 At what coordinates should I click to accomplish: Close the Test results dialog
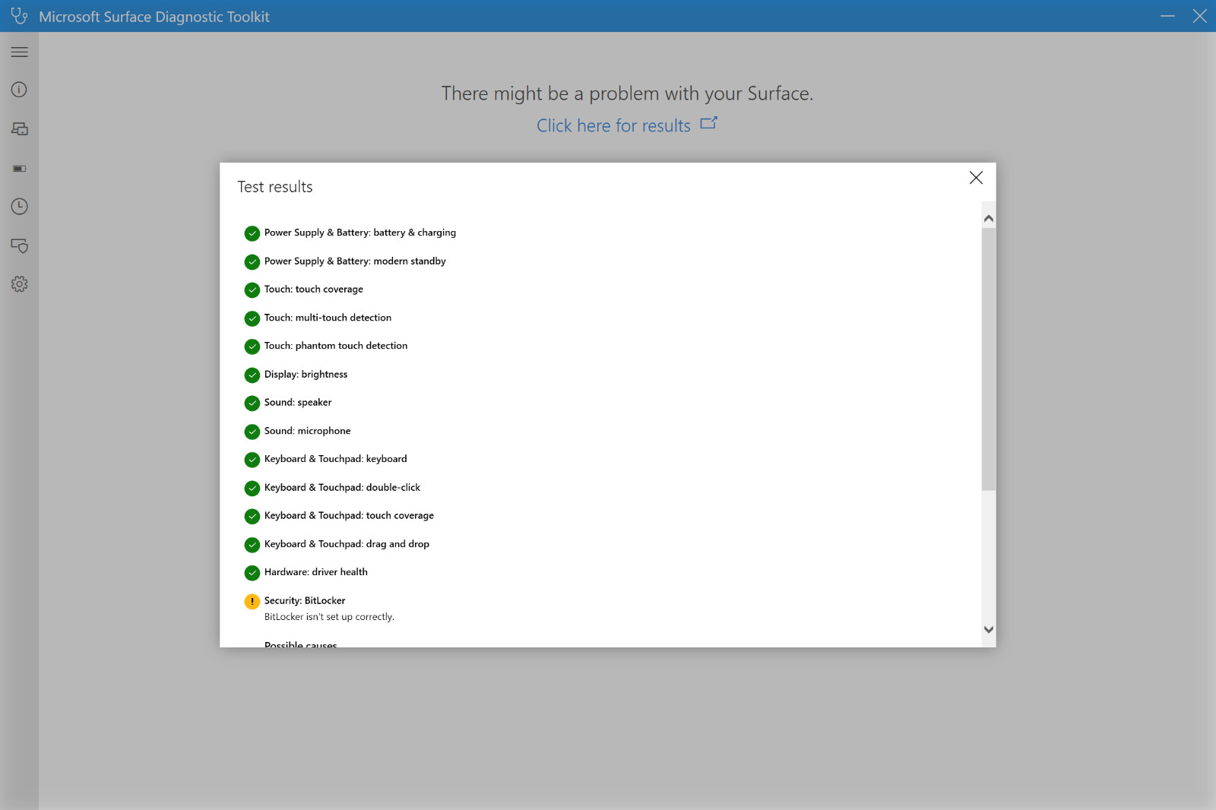tap(976, 178)
